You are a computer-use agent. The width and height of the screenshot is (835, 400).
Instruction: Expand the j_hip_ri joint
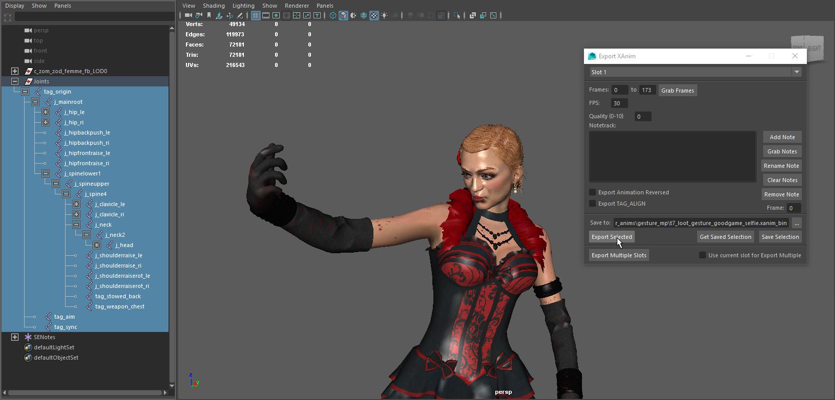pyautogui.click(x=46, y=122)
